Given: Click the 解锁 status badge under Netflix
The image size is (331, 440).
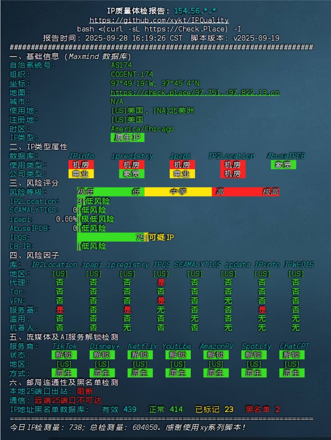Looking at the screenshot, I should [140, 355].
